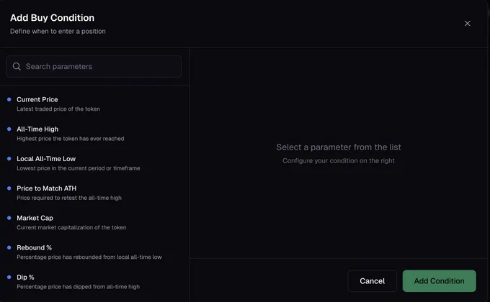This screenshot has width=490, height=302.
Task: Click blue dot beside Rebound %
Action: click(9, 248)
